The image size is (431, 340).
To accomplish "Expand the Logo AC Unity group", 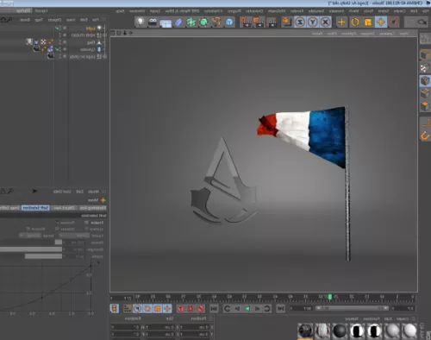I will 104,56.
